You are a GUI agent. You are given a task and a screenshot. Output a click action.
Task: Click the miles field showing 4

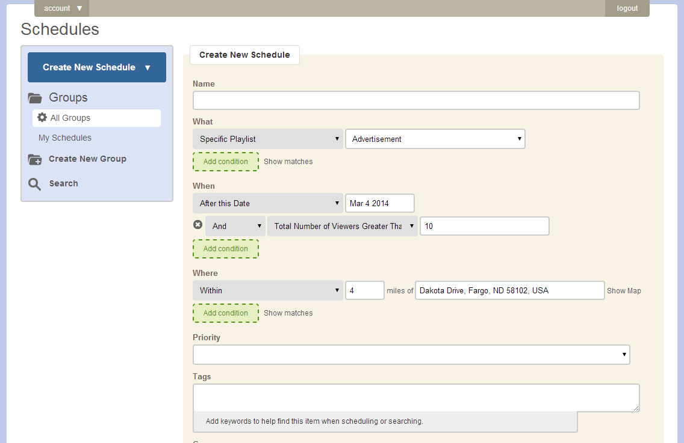[365, 290]
